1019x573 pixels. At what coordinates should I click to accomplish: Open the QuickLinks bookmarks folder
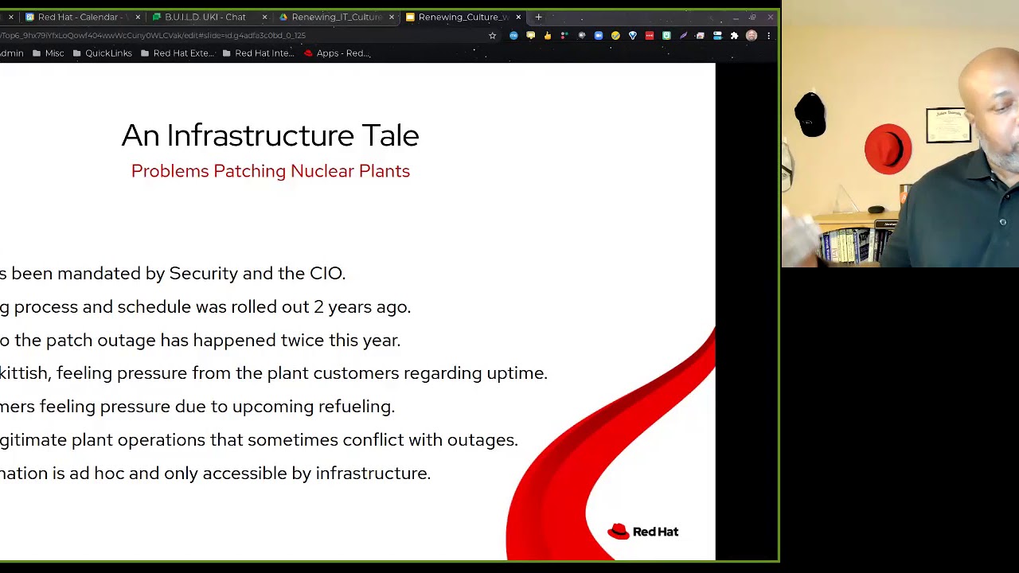tap(102, 53)
